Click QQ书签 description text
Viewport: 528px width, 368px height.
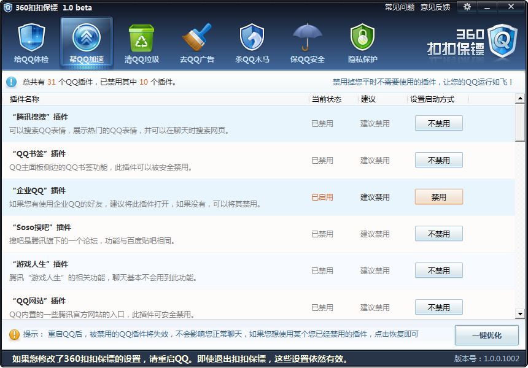(101, 167)
